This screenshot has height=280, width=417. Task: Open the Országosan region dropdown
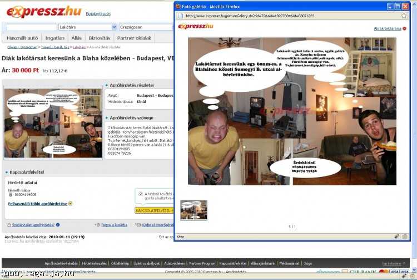coord(146,27)
